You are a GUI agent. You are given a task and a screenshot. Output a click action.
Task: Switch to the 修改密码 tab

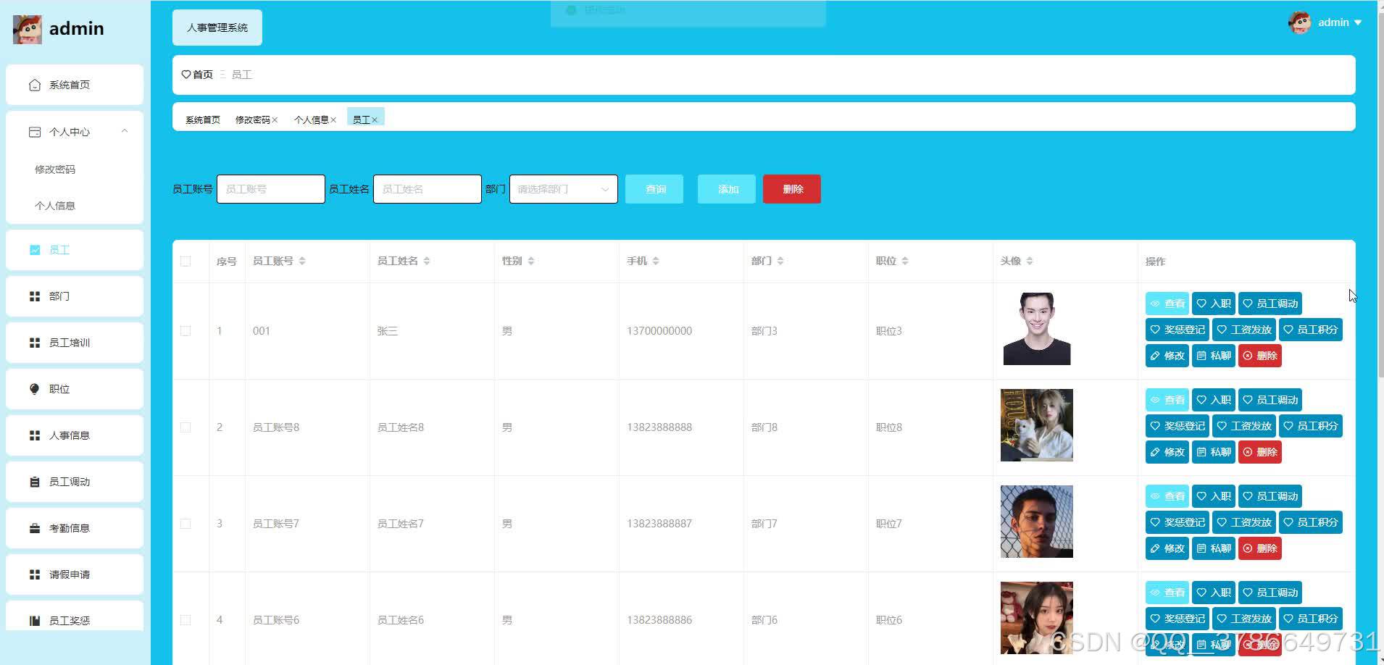(252, 120)
